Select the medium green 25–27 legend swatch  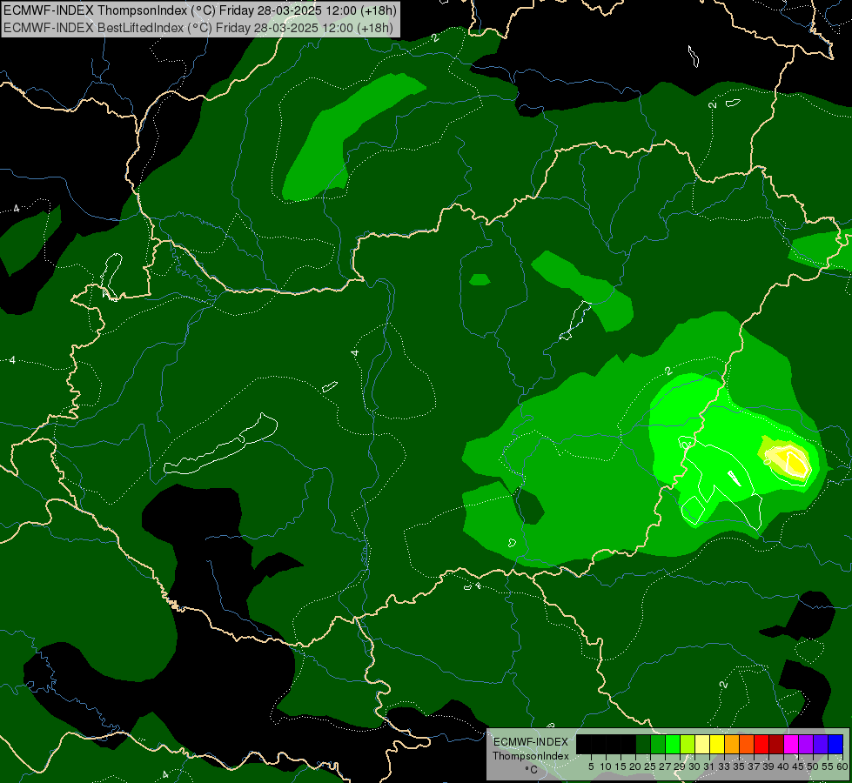658,745
